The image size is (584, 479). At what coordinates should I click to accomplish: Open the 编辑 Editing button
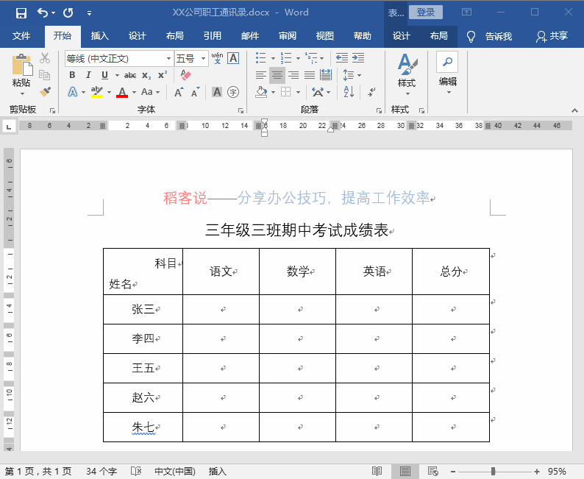(x=447, y=74)
